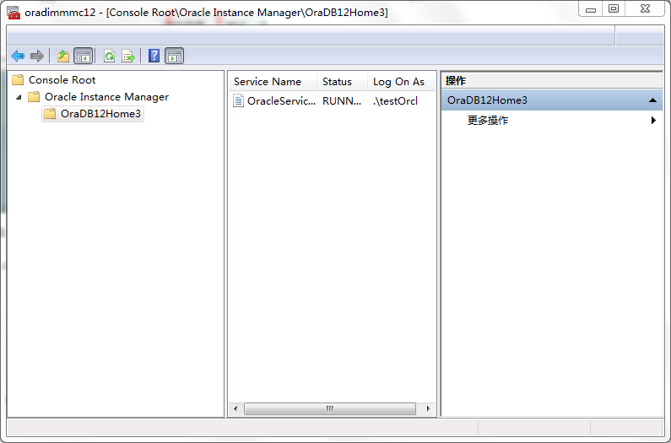Minimize the oradimmmc12 window

click(591, 8)
